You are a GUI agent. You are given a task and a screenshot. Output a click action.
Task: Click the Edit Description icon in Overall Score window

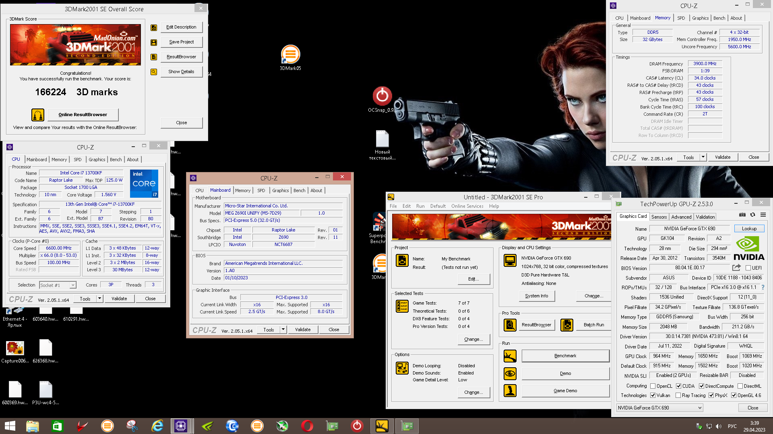click(x=154, y=28)
